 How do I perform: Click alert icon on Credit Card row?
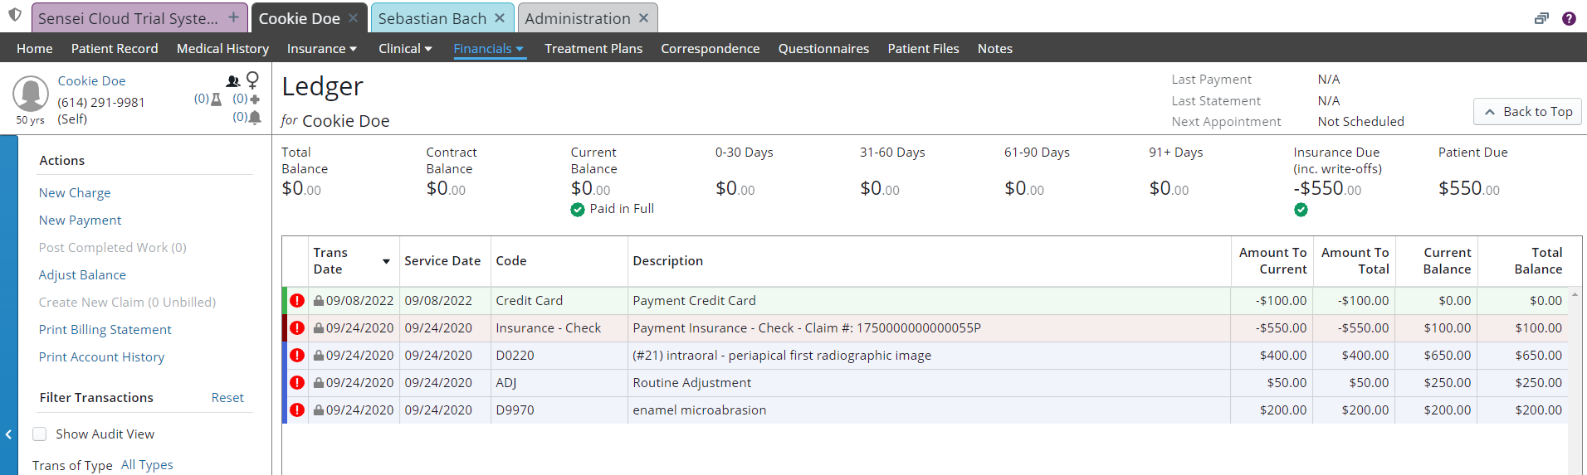click(297, 301)
